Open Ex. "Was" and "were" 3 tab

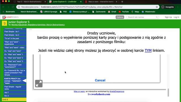[15, 61]
